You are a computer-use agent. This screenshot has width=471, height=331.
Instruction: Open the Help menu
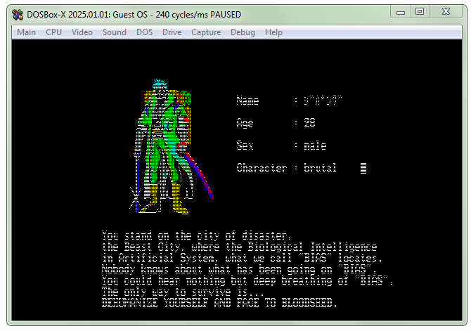[273, 32]
